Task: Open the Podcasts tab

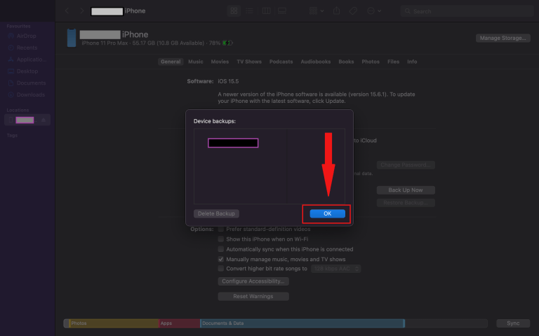Action: click(x=281, y=62)
